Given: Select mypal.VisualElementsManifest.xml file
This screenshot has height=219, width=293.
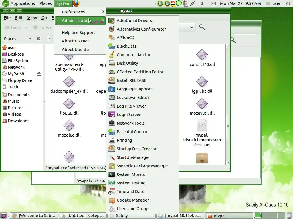Looking at the screenshot, I should point(202,133).
